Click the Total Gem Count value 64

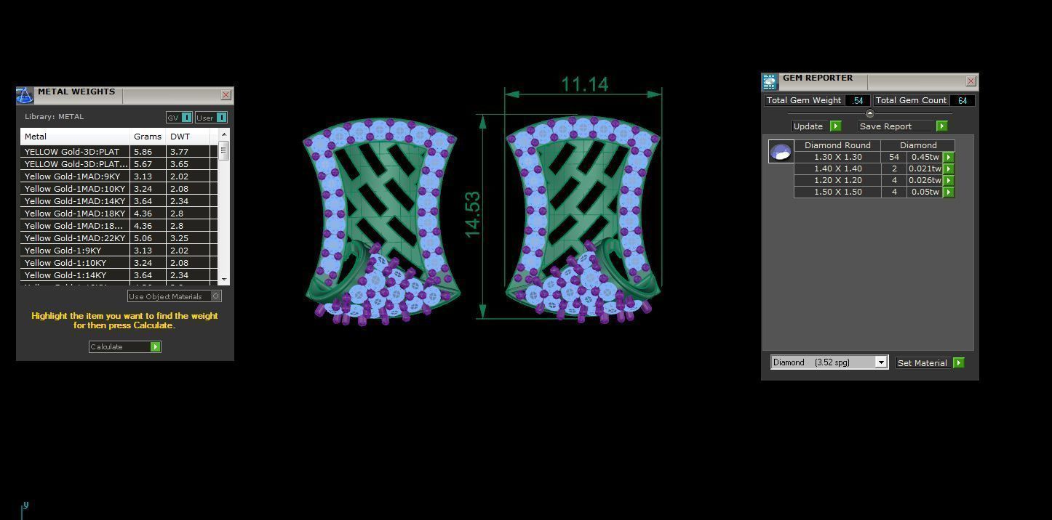tap(963, 100)
